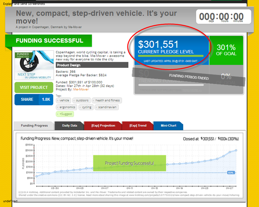259x207 pixels.
Task: Click the SHARE button
Action: (27, 100)
